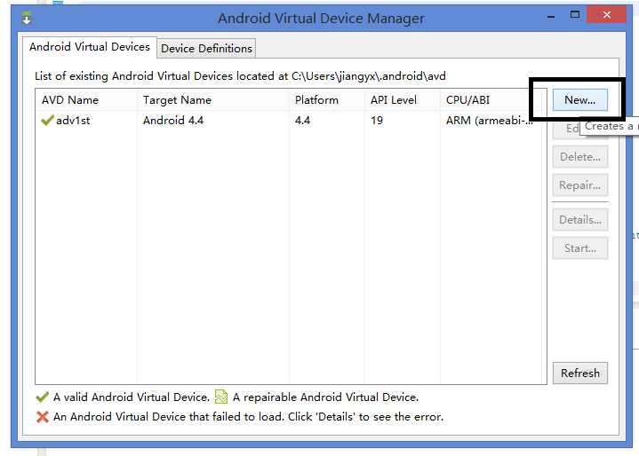Sort by the Target Name column header
This screenshot has height=456, width=639.
pos(213,100)
